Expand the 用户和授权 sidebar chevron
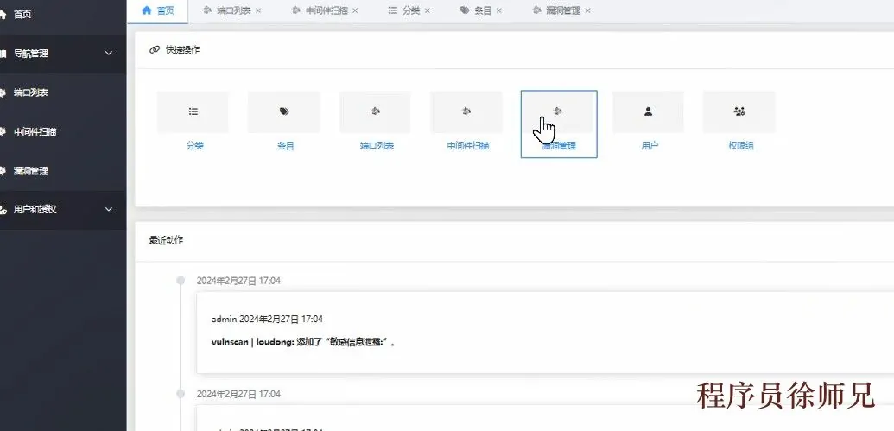The width and height of the screenshot is (894, 431). [x=109, y=210]
